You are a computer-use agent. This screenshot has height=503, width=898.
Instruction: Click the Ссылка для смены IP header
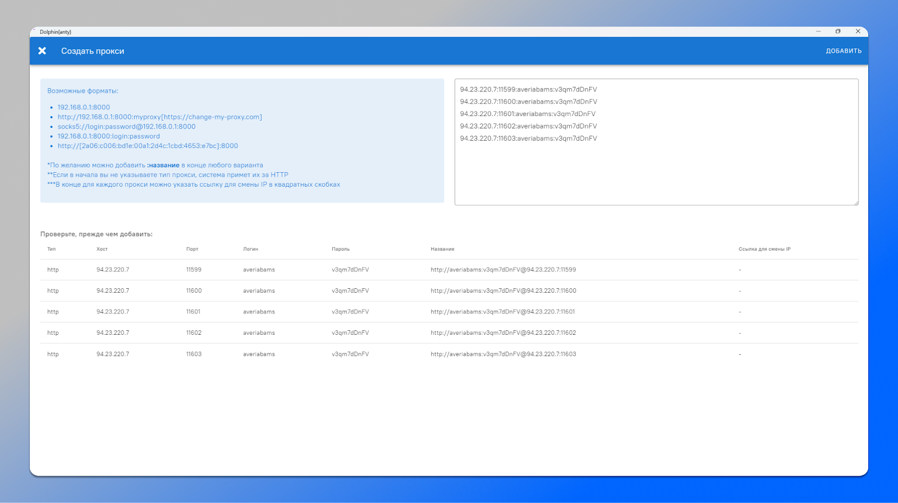coord(764,249)
